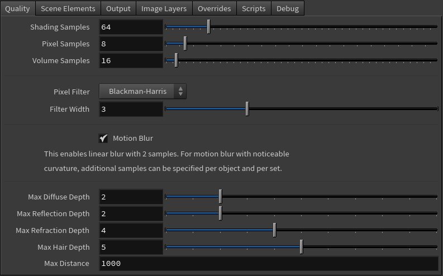This screenshot has height=276, width=443.
Task: Click the Max Diffuse Depth slider handle
Action: coord(220,197)
